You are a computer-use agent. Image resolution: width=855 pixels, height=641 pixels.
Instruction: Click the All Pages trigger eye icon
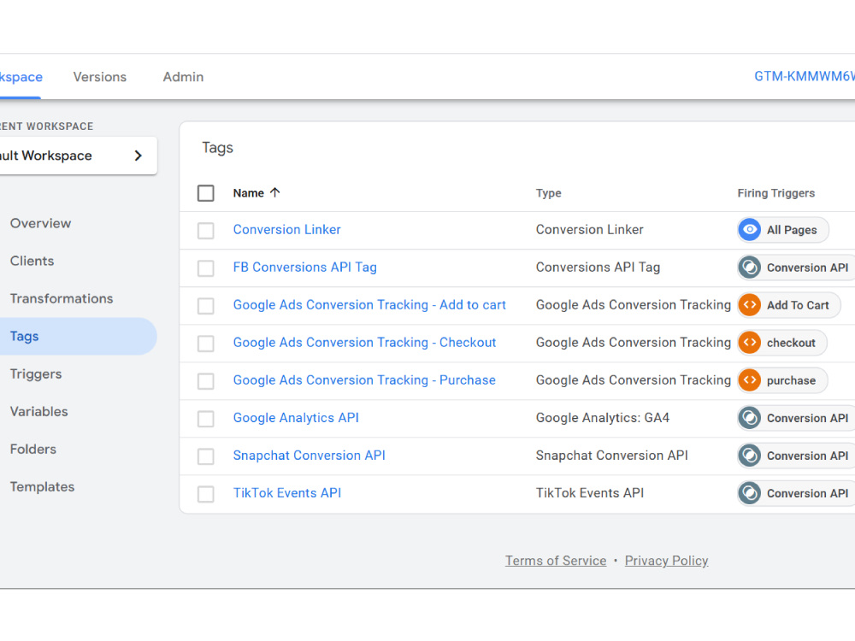[750, 229]
